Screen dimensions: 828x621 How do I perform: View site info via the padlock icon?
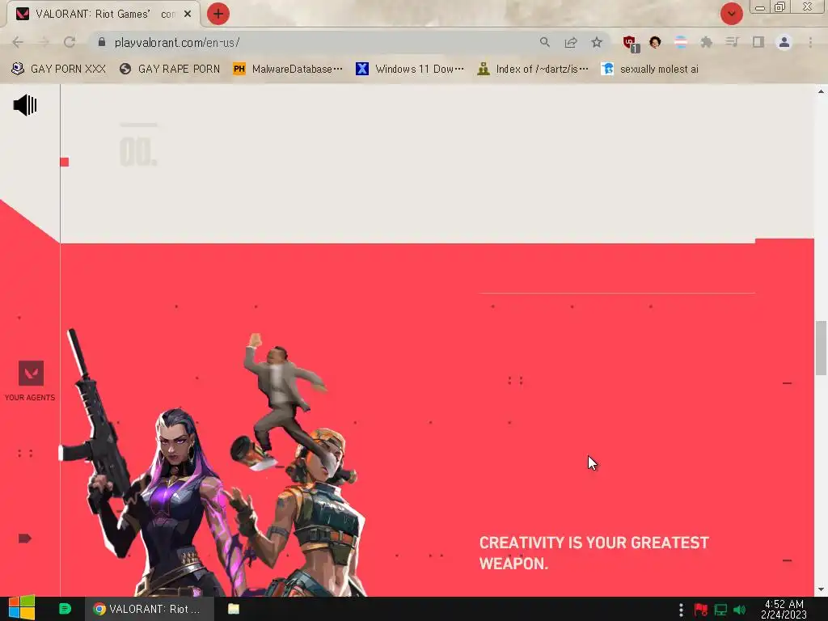pyautogui.click(x=102, y=42)
